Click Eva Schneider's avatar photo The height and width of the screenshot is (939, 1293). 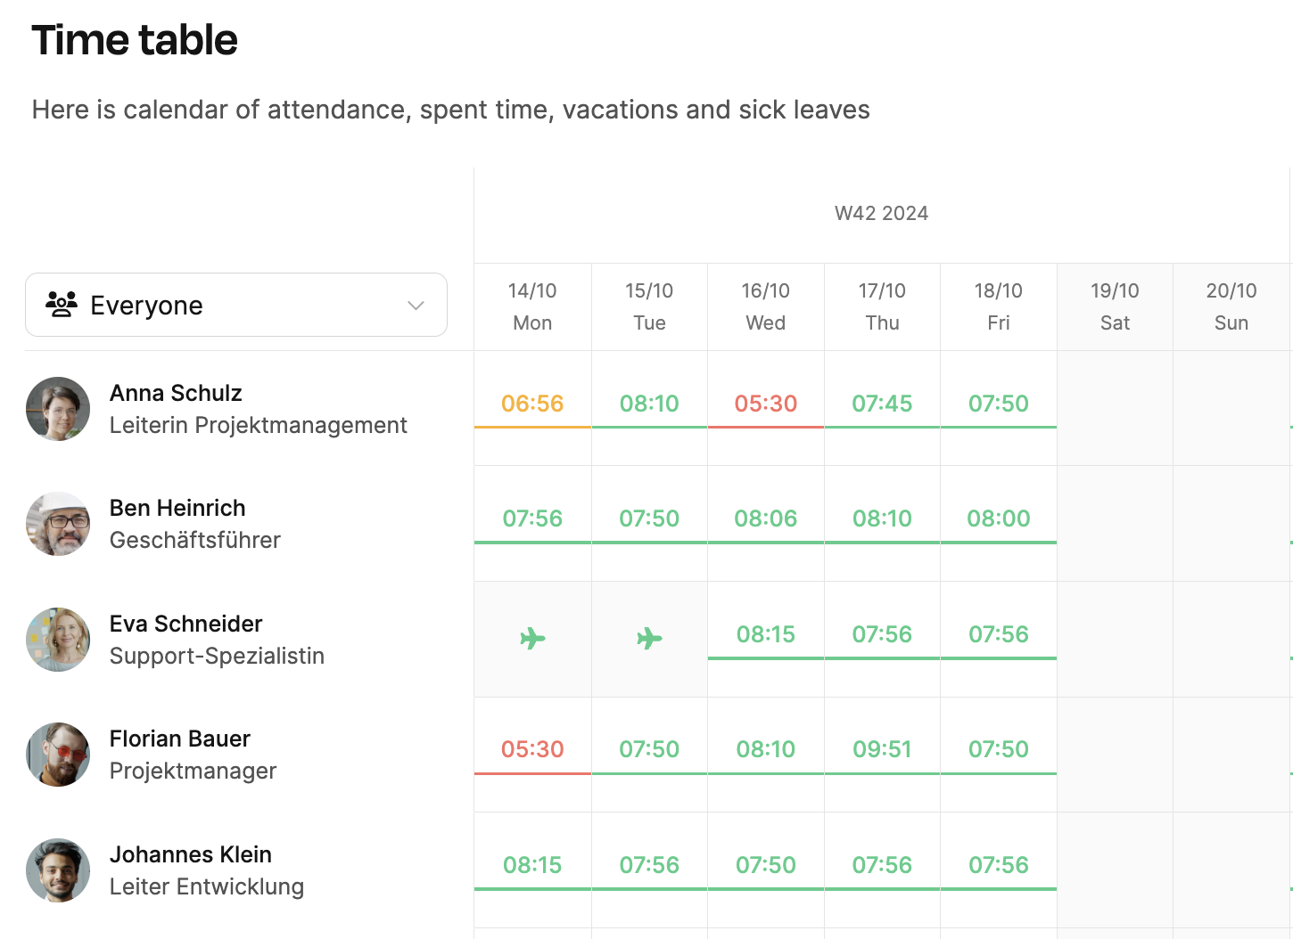point(58,640)
